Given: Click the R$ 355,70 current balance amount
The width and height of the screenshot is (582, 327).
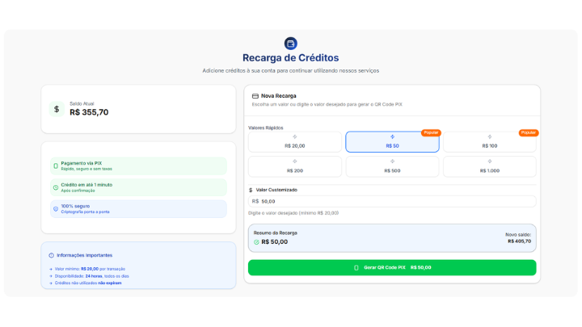Looking at the screenshot, I should 89,113.
